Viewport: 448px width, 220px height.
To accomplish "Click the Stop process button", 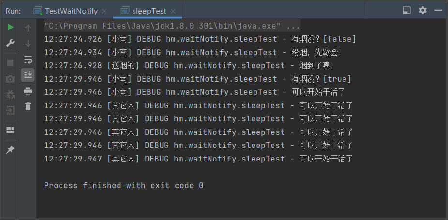I will pos(10,63).
